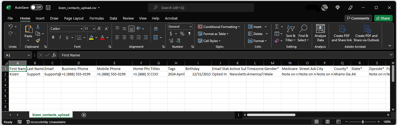Click Accounting dollar format icon
Screen dimensions: 397x125
[x=171, y=34]
